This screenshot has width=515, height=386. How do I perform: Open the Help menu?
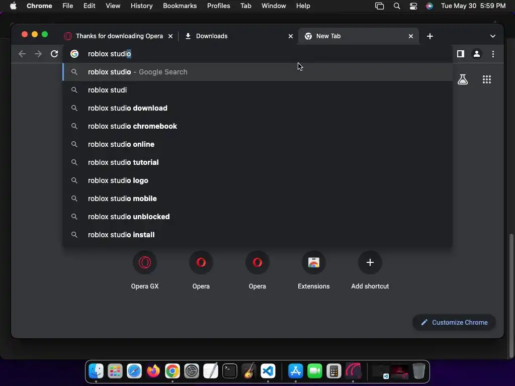point(303,6)
